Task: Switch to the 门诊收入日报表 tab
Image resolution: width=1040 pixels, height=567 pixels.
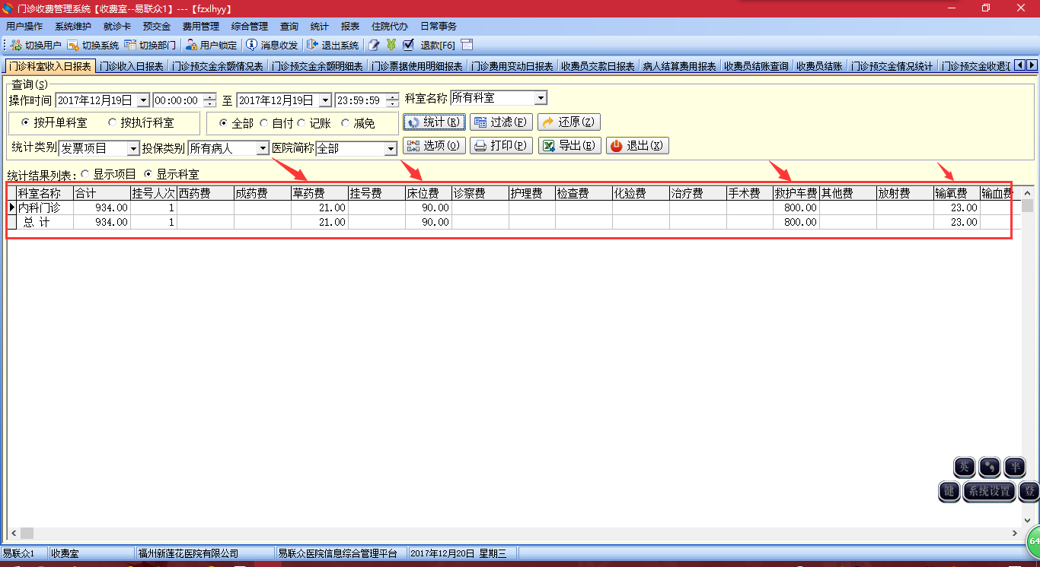Action: (132, 66)
